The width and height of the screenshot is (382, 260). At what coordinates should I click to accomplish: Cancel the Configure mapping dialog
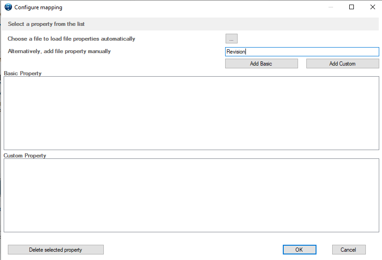[349, 250]
